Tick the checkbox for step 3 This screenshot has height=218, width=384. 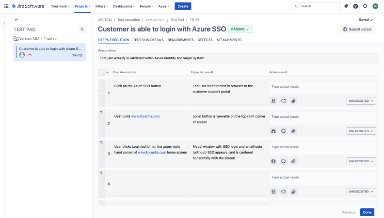101,154
